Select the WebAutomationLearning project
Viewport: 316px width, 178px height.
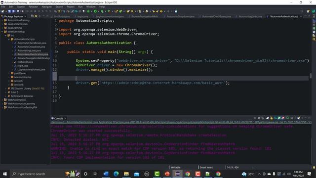tap(21, 104)
